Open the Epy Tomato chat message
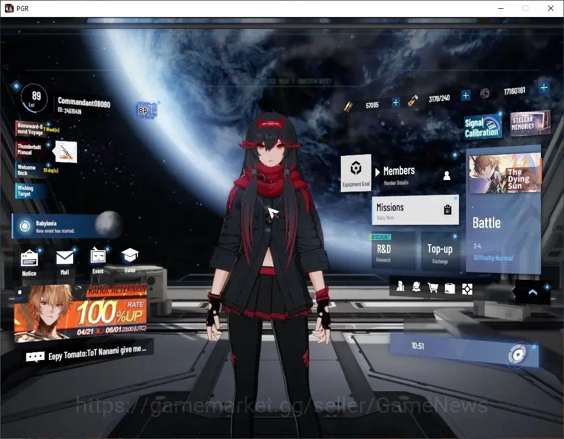Screen dimensions: 564x439 tap(97, 353)
